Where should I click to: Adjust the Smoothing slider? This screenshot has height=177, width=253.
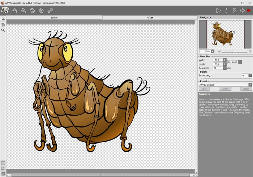point(225,78)
